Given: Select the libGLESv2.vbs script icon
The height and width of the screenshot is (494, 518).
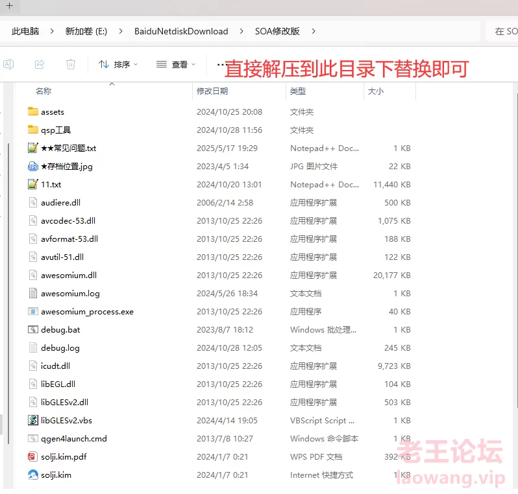Looking at the screenshot, I should pos(32,420).
